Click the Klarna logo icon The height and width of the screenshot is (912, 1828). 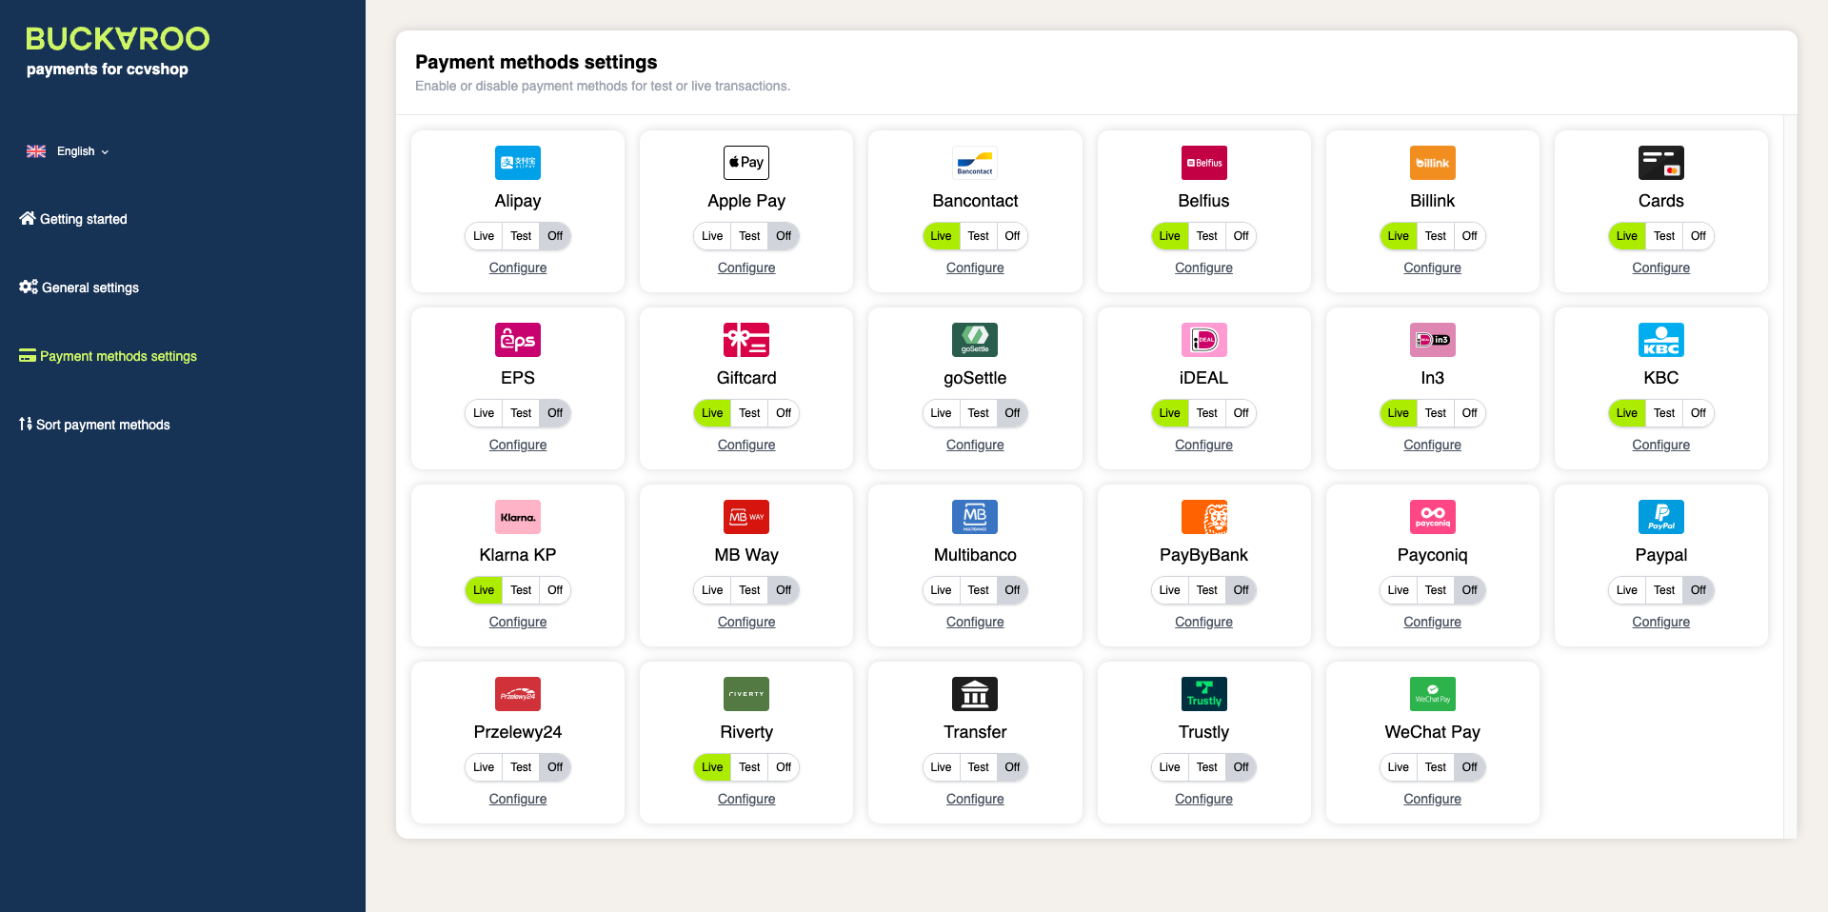(x=518, y=517)
